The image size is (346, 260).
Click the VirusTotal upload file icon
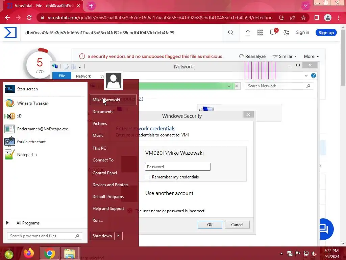pyautogui.click(x=248, y=32)
